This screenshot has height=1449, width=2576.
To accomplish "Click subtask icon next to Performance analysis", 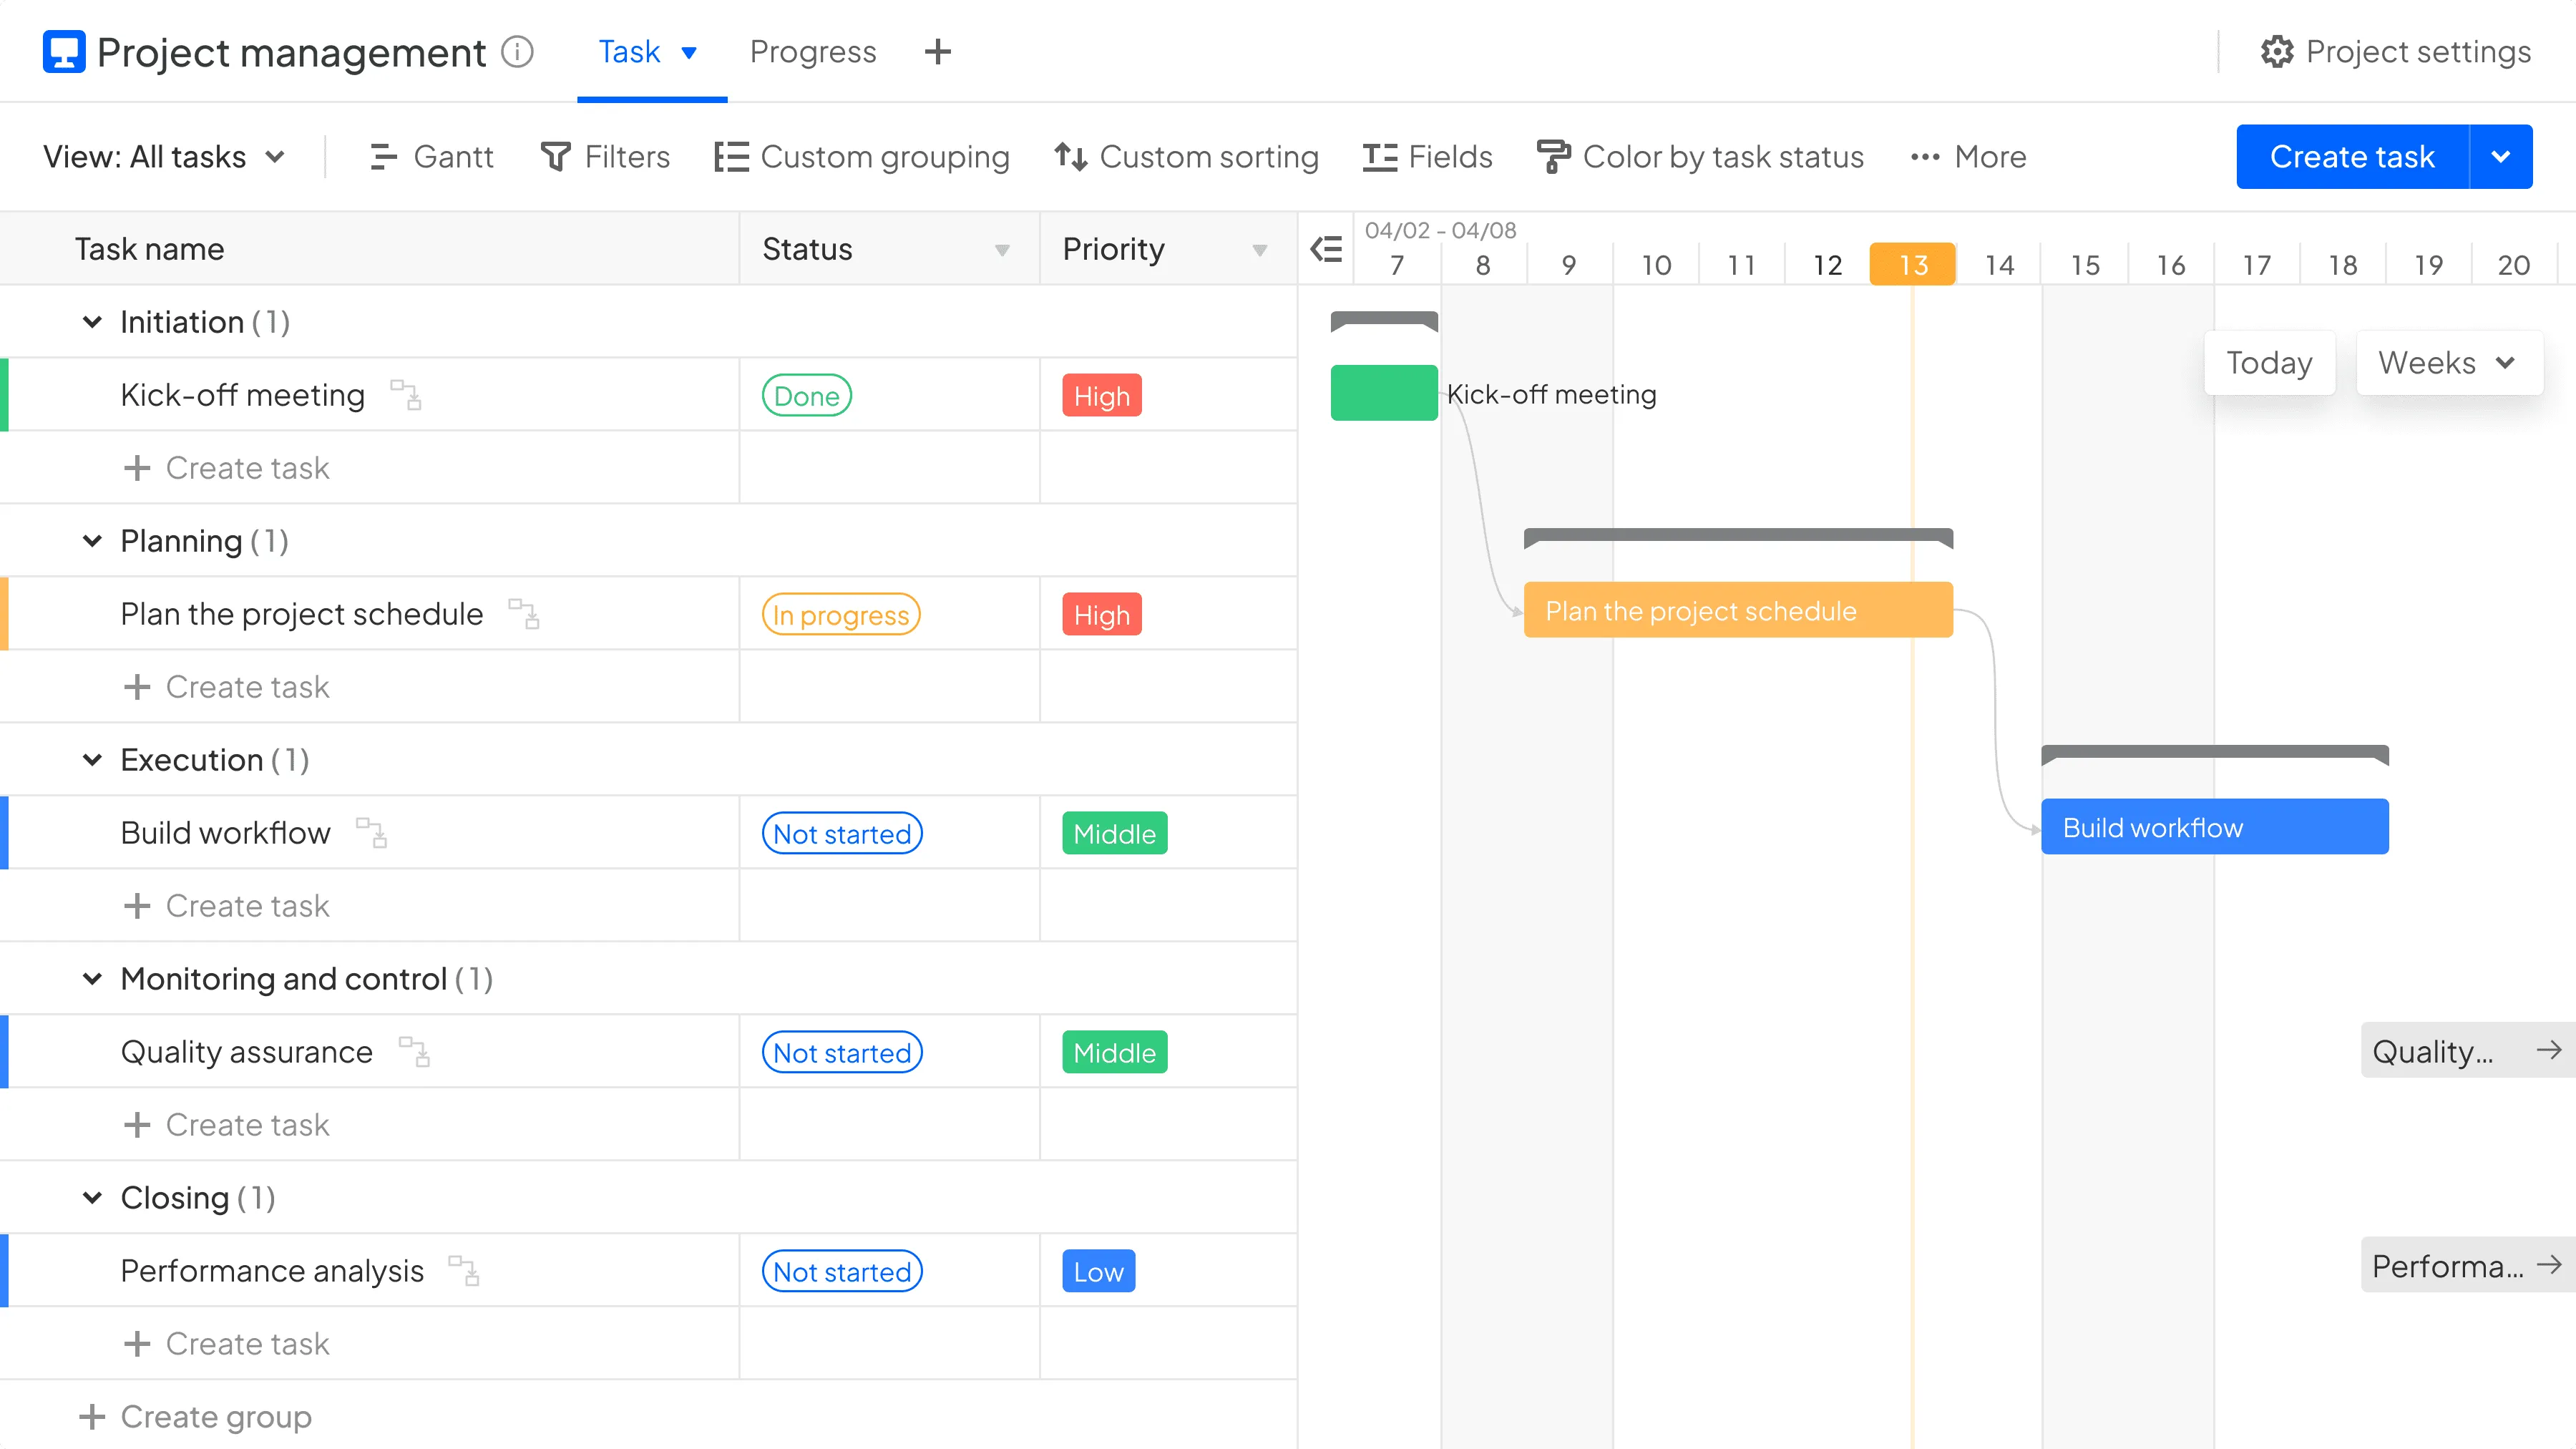I will (x=464, y=1271).
